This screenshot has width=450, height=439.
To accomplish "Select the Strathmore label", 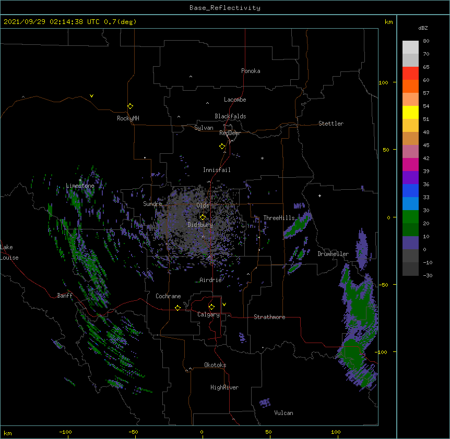I will pyautogui.click(x=269, y=317).
